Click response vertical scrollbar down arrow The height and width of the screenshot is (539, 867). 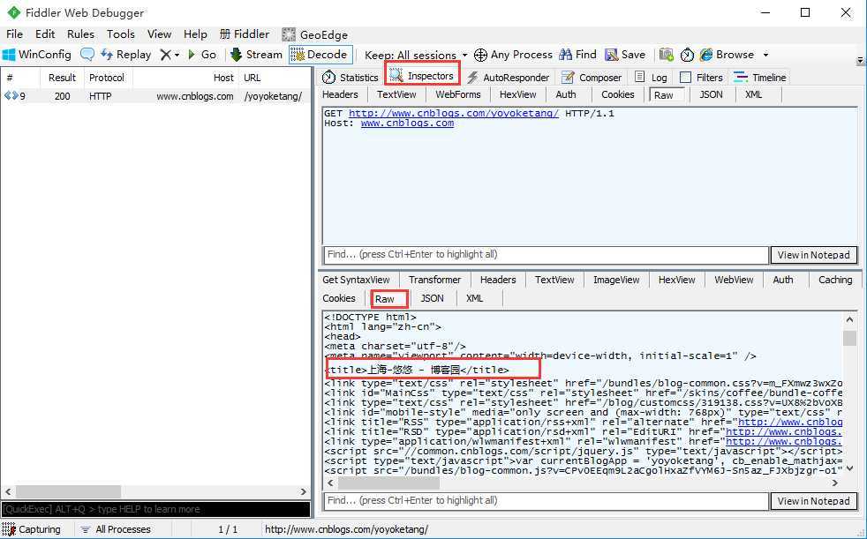tap(849, 468)
